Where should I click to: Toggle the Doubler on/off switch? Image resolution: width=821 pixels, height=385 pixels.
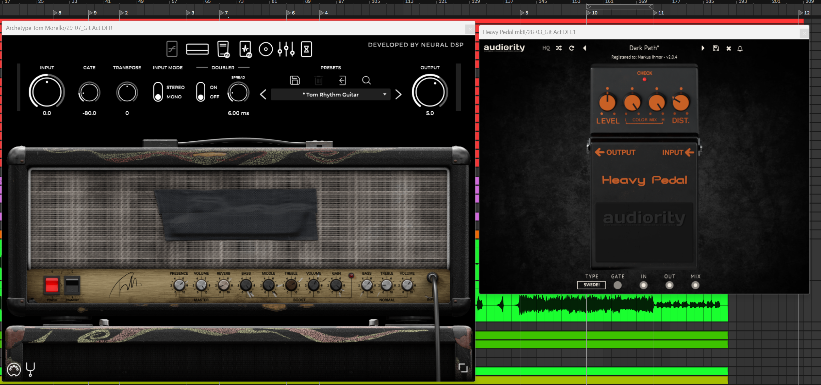point(201,92)
